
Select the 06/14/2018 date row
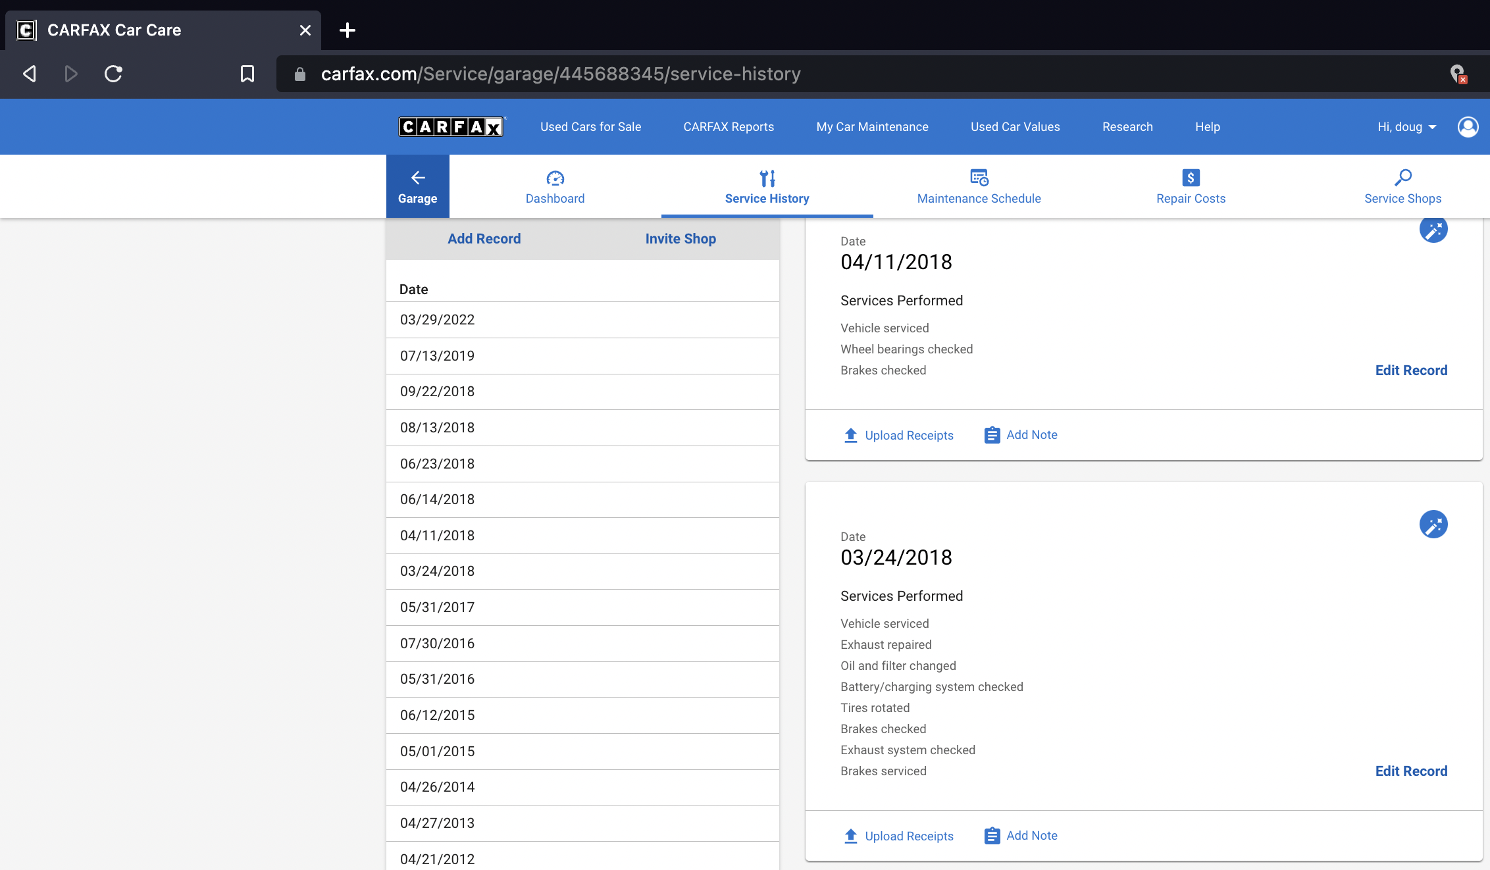pyautogui.click(x=582, y=499)
